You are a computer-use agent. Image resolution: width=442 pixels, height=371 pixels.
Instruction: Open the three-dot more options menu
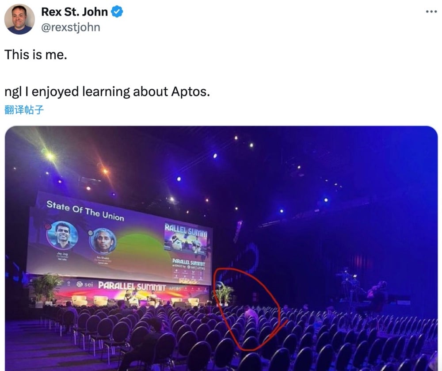tap(431, 11)
